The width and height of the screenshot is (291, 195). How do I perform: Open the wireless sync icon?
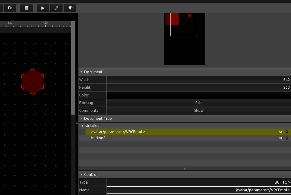point(70,8)
